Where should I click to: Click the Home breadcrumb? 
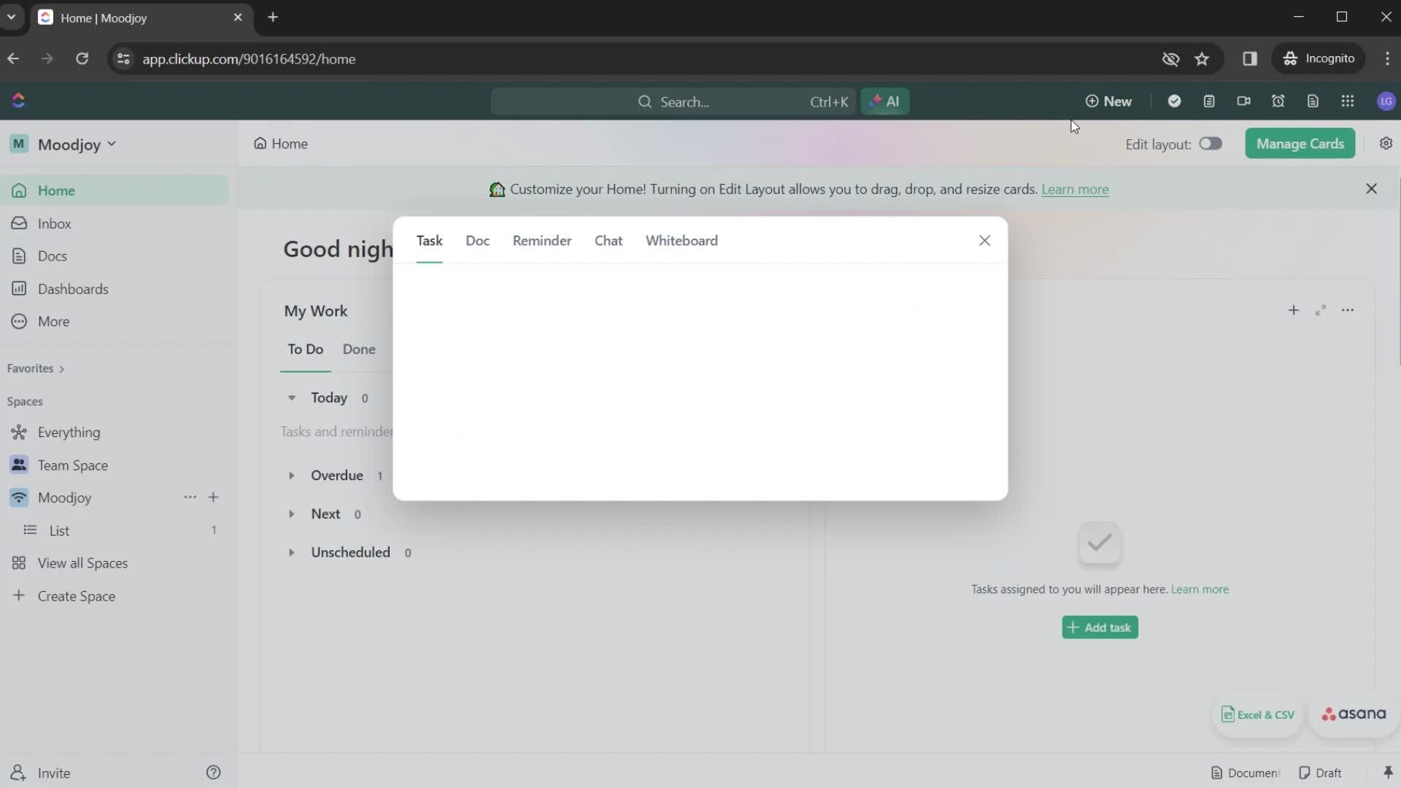coord(281,144)
